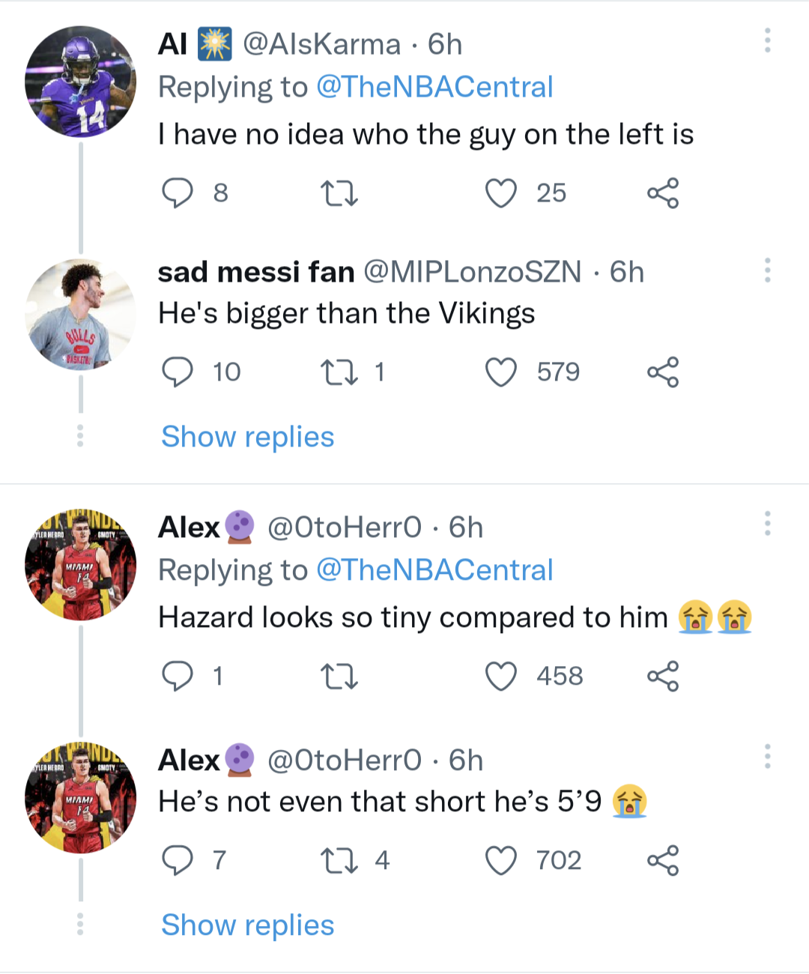Share AlsKarma's tweet
The image size is (809, 974).
(x=663, y=193)
